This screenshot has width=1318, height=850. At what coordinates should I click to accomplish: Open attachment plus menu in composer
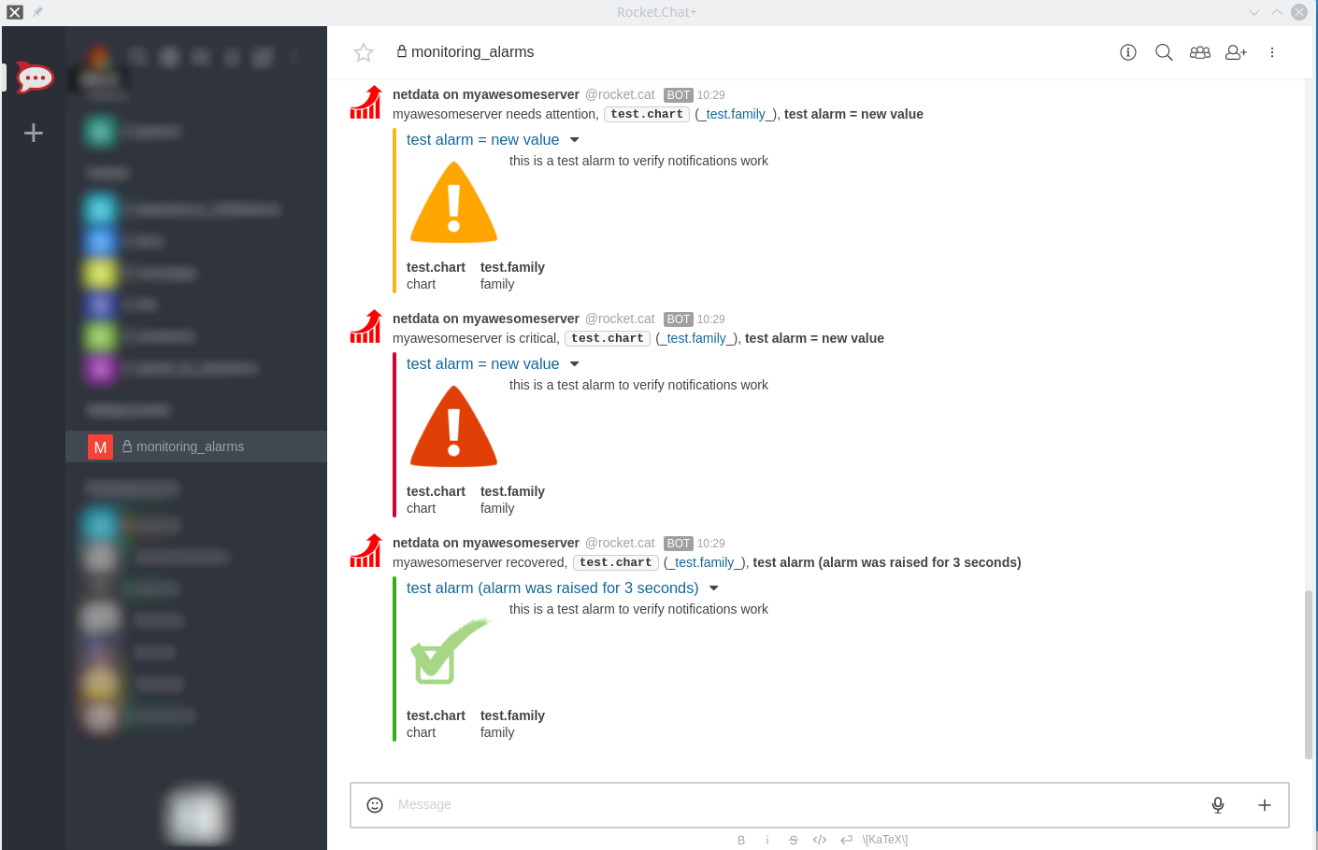coord(1265,805)
